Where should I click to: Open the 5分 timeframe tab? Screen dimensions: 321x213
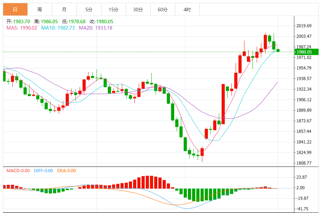point(89,10)
